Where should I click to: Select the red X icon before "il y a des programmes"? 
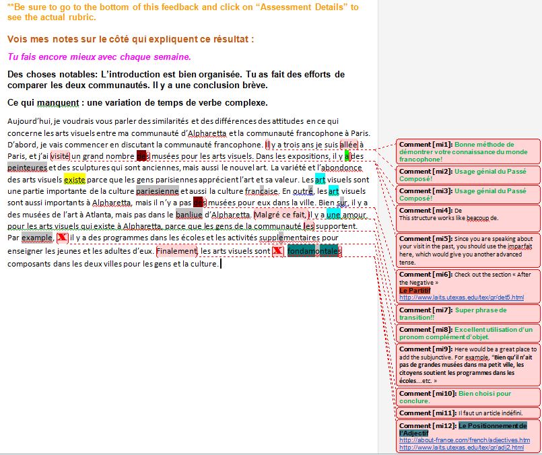(x=61, y=237)
